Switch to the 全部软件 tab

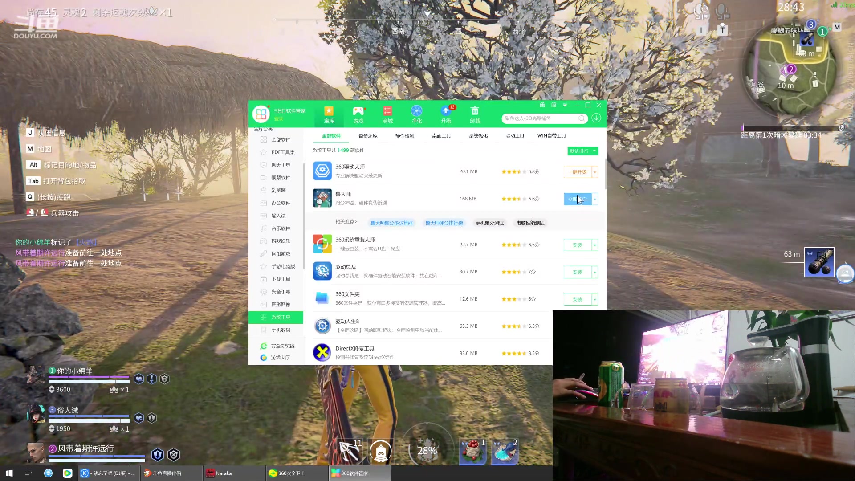[x=331, y=136]
